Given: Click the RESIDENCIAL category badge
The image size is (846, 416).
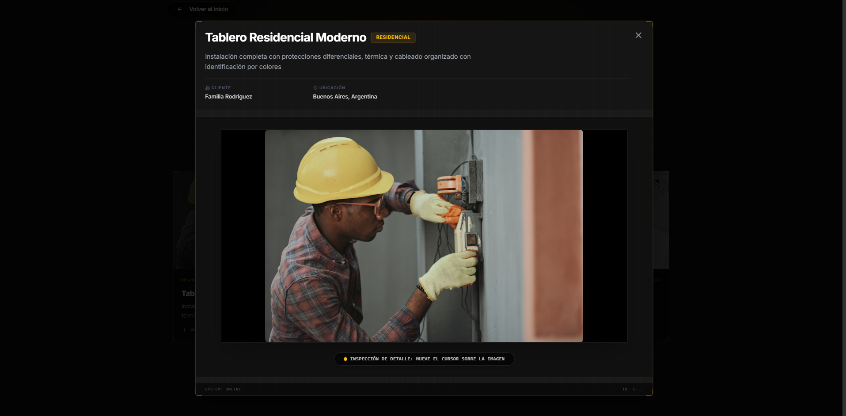Looking at the screenshot, I should tap(393, 38).
